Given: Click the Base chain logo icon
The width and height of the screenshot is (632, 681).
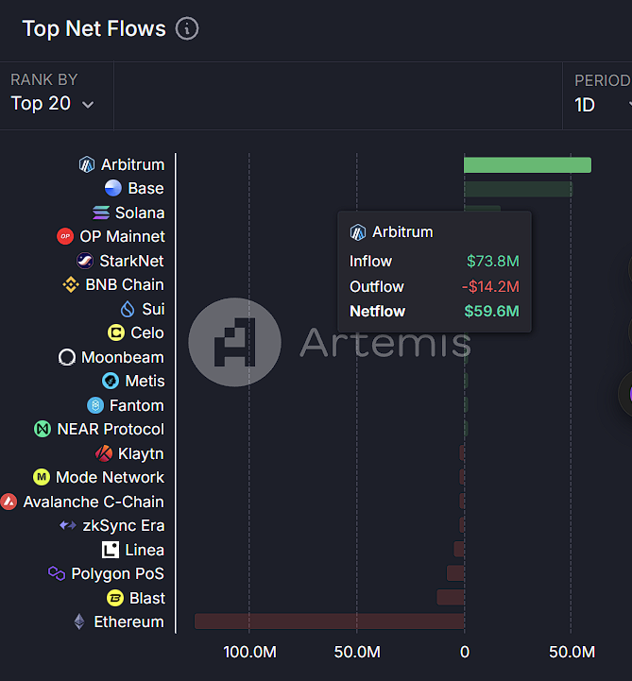Looking at the screenshot, I should [x=113, y=188].
